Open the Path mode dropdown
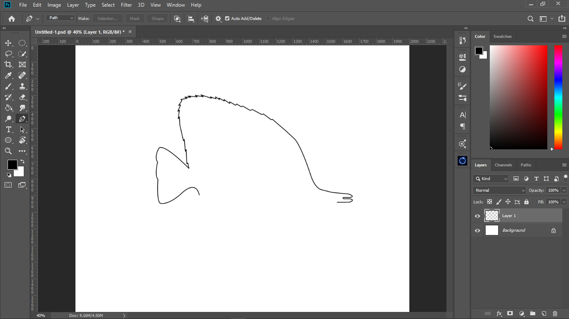Image resolution: width=569 pixels, height=319 pixels. point(60,18)
